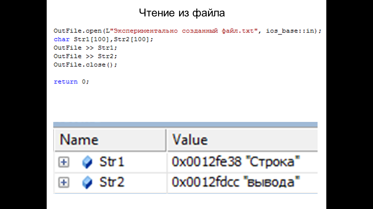Image resolution: width=373 pixels, height=209 pixels.
Task: Select the Name column header
Action: tap(110, 140)
